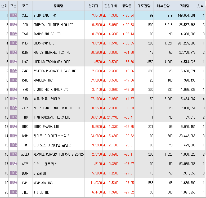This screenshot has width=206, height=198.
Task: Click the 100% badge in LKCO row
Action: [x=14, y=61]
